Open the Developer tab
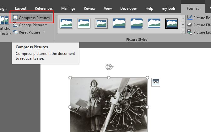211x132 pixels. [x=128, y=8]
